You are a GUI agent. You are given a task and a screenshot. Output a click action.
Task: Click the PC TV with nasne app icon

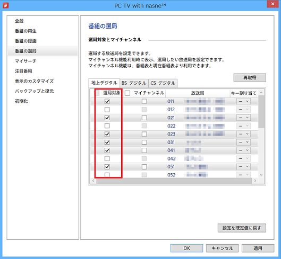click(x=5, y=5)
